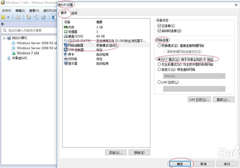This screenshot has width=240, height=168.
Task: Open the dropdown arrow beside pause icon
Action: tap(8, 17)
